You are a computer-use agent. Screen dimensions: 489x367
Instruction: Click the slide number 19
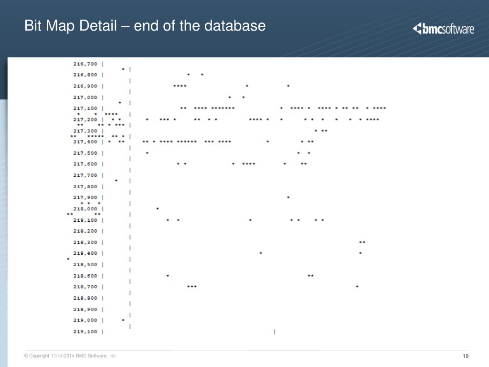point(466,356)
